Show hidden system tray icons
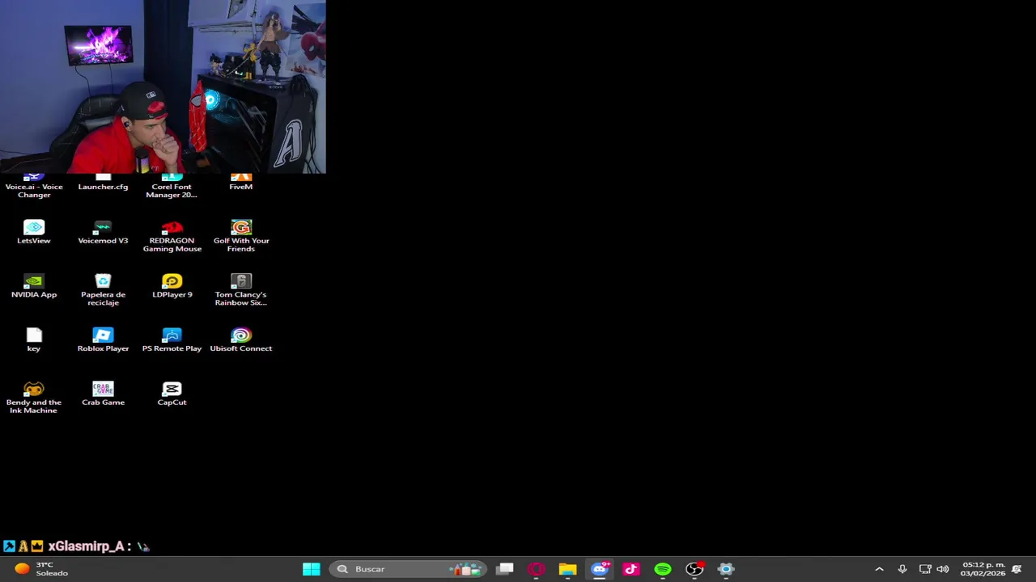 (x=880, y=569)
